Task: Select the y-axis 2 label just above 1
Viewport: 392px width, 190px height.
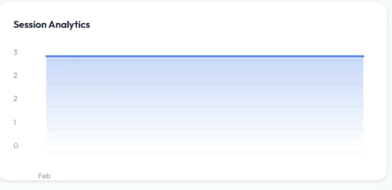Action: click(x=15, y=99)
